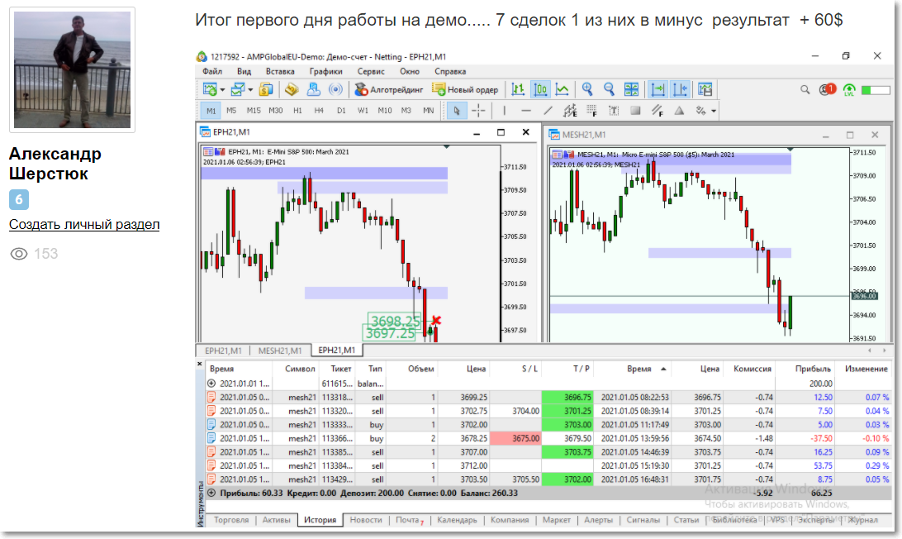Switch to MESH21,M1 chart tab
Viewport: 902px width, 539px height.
tap(279, 351)
